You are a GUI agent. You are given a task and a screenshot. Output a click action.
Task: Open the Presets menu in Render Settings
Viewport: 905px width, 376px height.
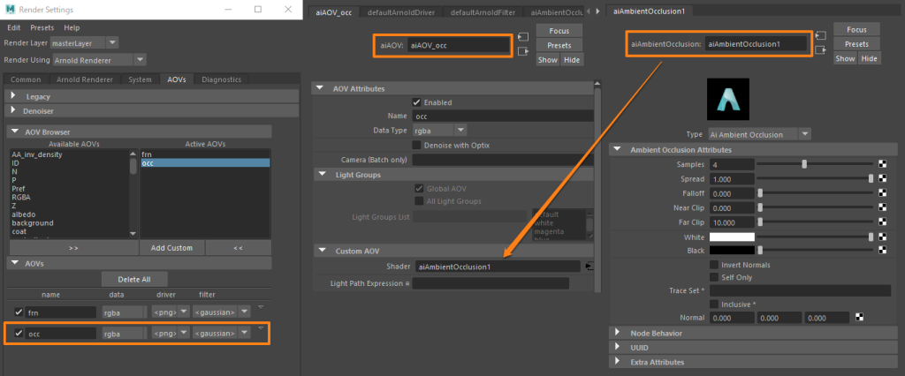coord(42,27)
